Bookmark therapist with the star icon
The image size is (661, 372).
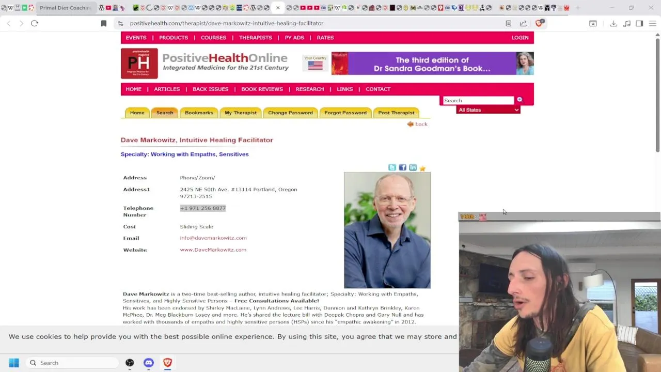[422, 168]
